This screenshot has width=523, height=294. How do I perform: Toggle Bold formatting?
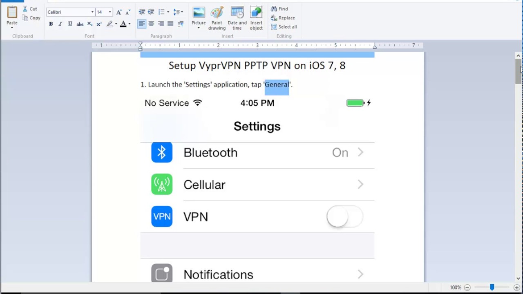(51, 24)
